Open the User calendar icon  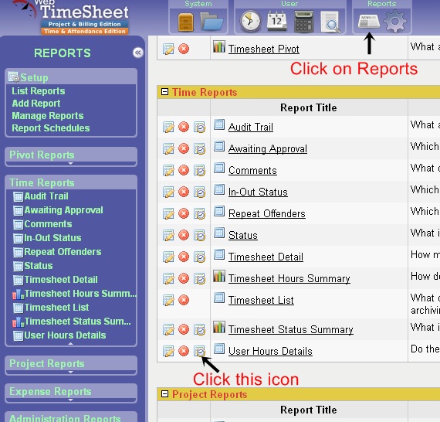tap(276, 21)
